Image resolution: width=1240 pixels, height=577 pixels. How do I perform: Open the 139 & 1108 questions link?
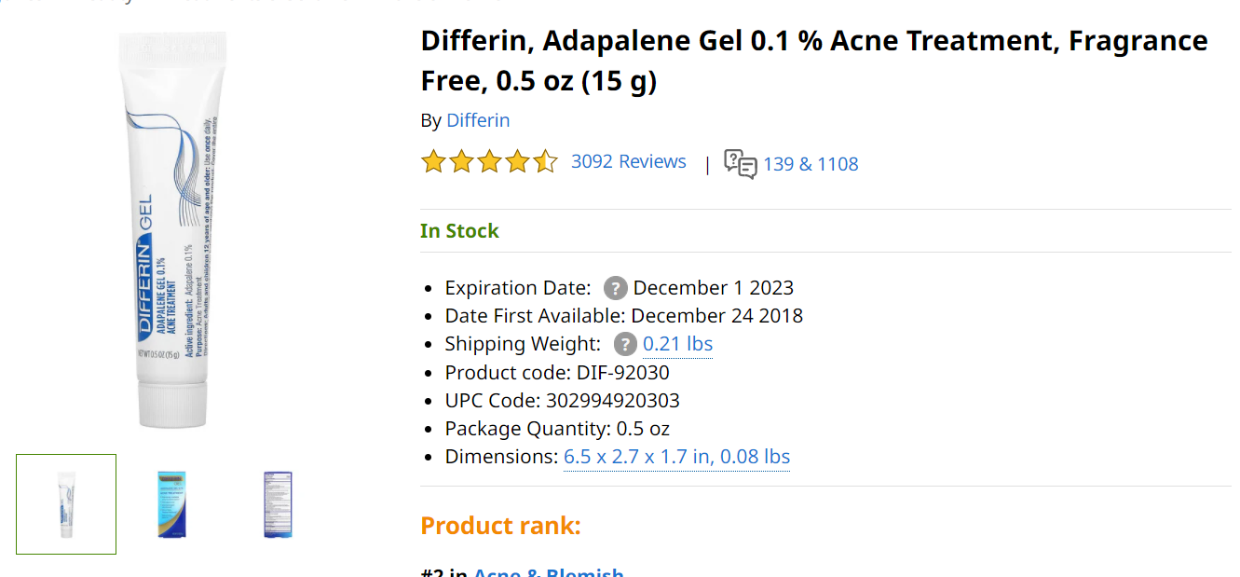(x=811, y=164)
